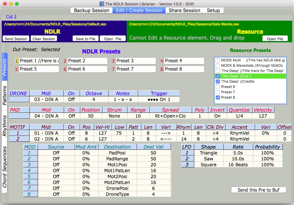Open the Chord Sequences sidebar tab
The image size is (294, 205).
pyautogui.click(x=4, y=165)
